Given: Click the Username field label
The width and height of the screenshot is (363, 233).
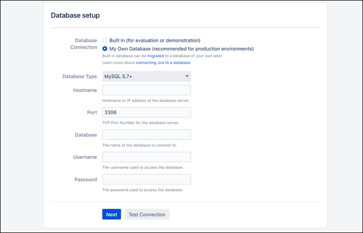Looking at the screenshot, I should click(85, 157).
